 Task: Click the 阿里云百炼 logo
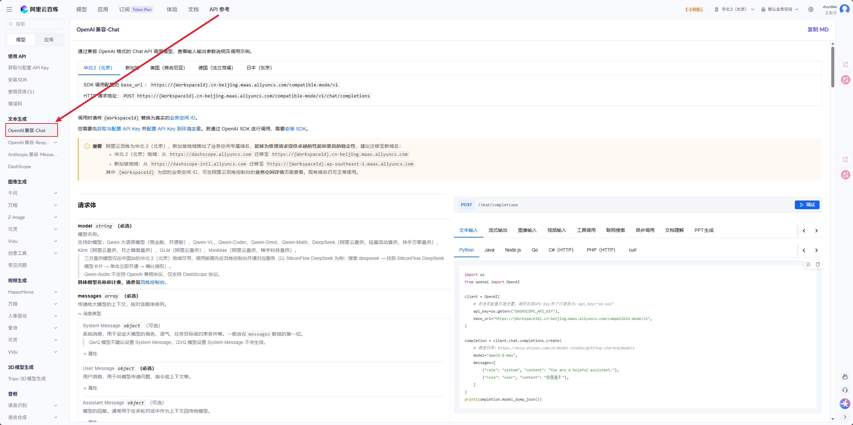coord(39,9)
